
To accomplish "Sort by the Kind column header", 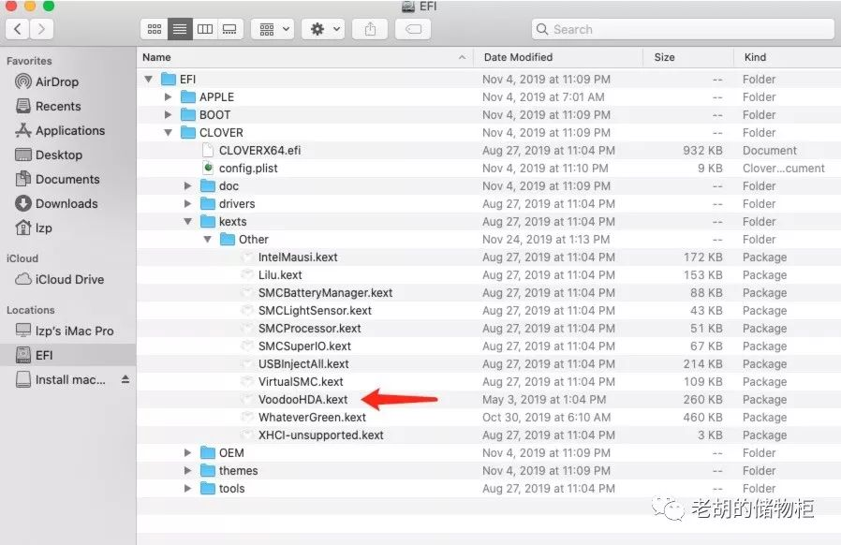I will coord(788,57).
